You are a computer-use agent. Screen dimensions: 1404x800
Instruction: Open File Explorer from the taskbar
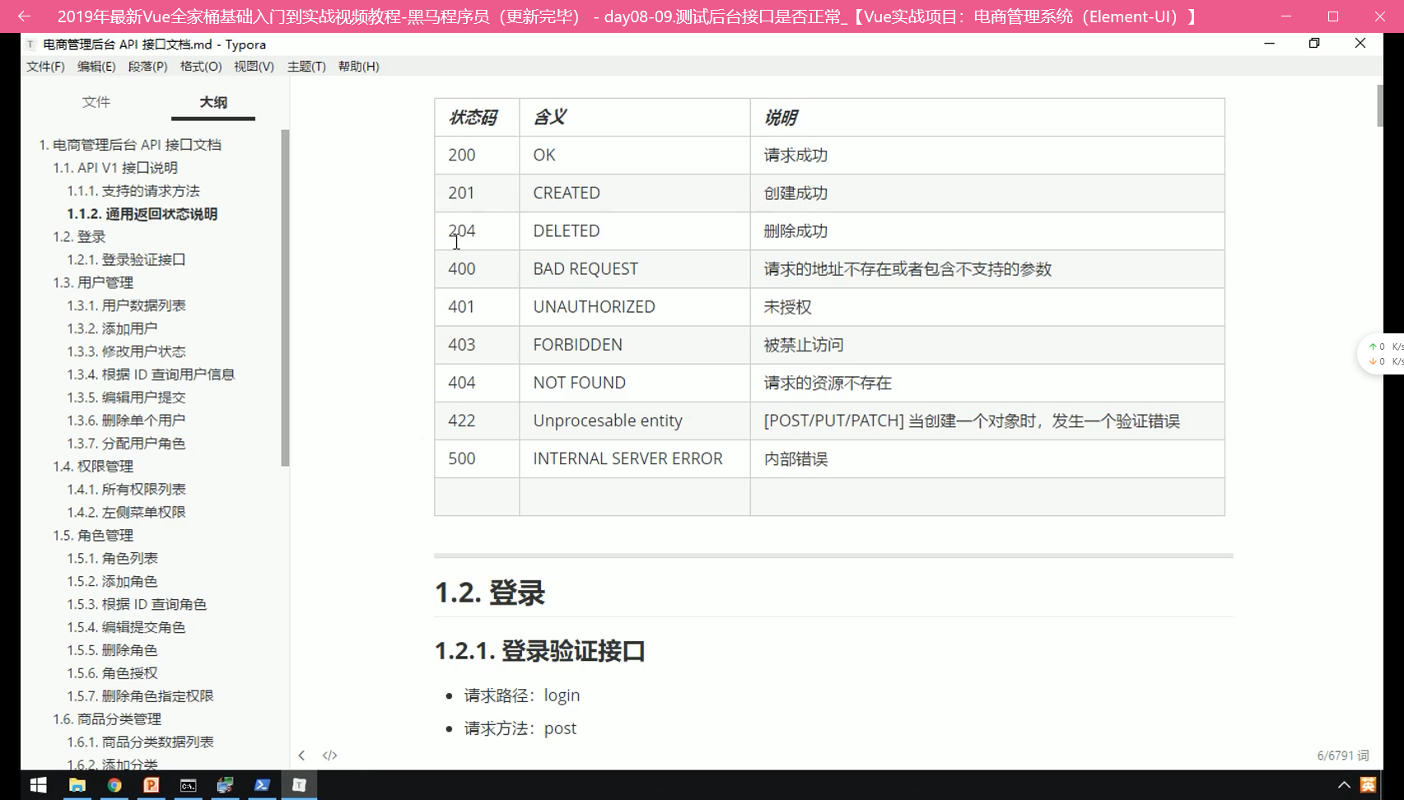77,785
